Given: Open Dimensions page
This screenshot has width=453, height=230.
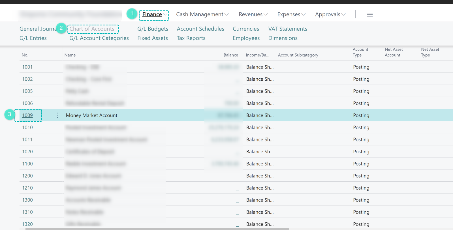Looking at the screenshot, I should click(x=283, y=38).
